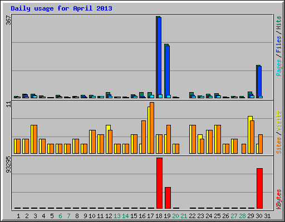
Task: Click the orange 'Sites' legend label
Action: tap(279, 145)
